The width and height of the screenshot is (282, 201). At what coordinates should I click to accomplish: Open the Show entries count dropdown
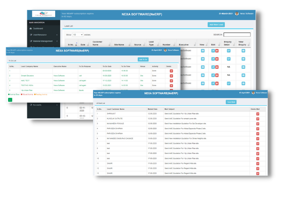point(78,35)
